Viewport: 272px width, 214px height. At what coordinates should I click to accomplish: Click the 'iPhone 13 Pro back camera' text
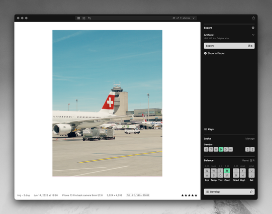pyautogui.click(x=82, y=195)
